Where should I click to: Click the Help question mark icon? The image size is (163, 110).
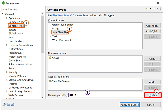point(4,104)
